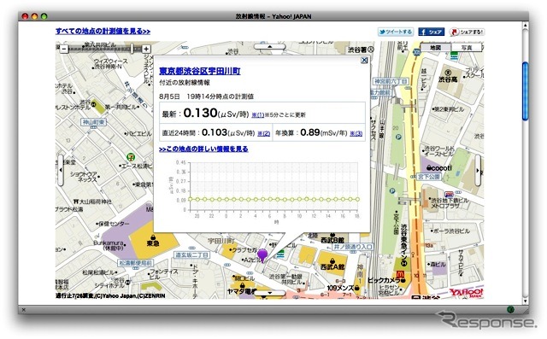
Task: Click the 道玄坂二丁目 intersection label
Action: [x=191, y=255]
